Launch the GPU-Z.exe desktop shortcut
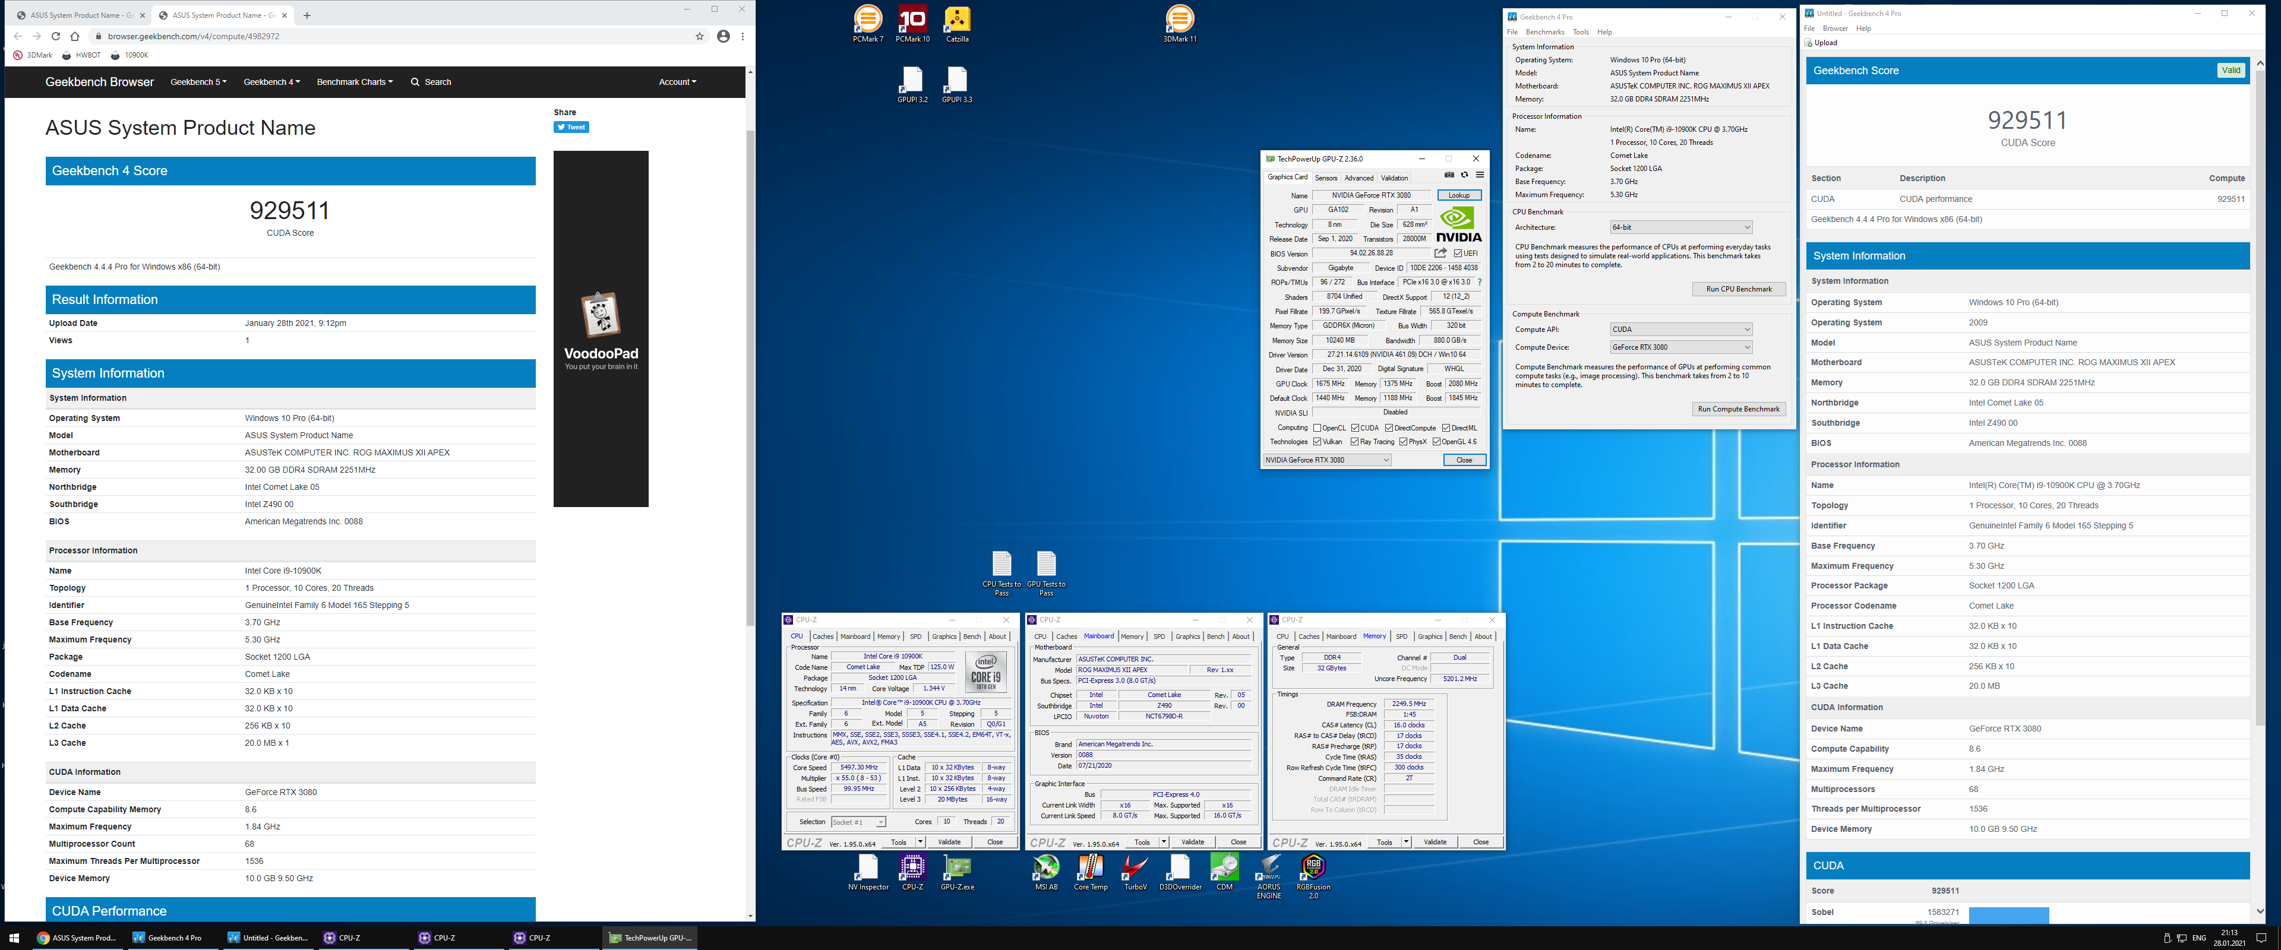The width and height of the screenshot is (2281, 950). 957,873
